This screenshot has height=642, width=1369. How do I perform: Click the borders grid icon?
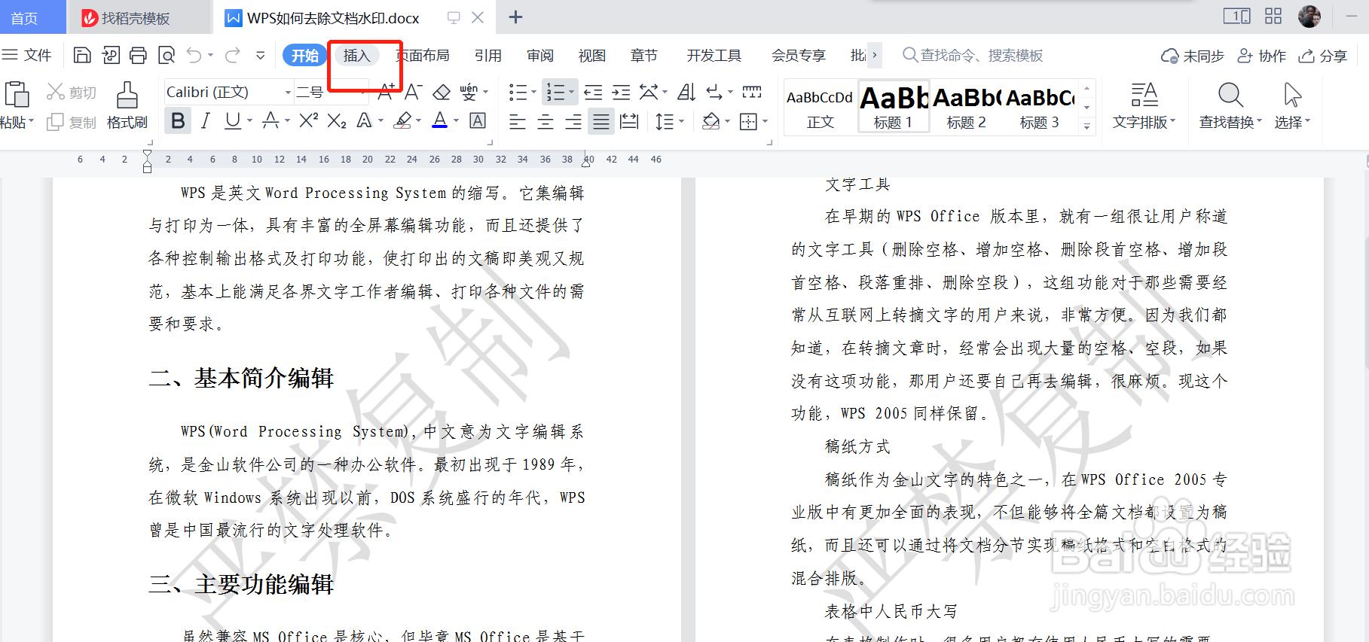click(748, 121)
